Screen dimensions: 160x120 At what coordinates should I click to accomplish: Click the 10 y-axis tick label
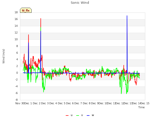[16, 39]
